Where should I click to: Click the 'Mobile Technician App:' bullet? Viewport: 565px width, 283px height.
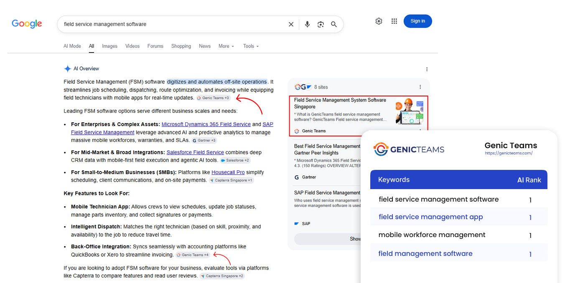(100, 207)
